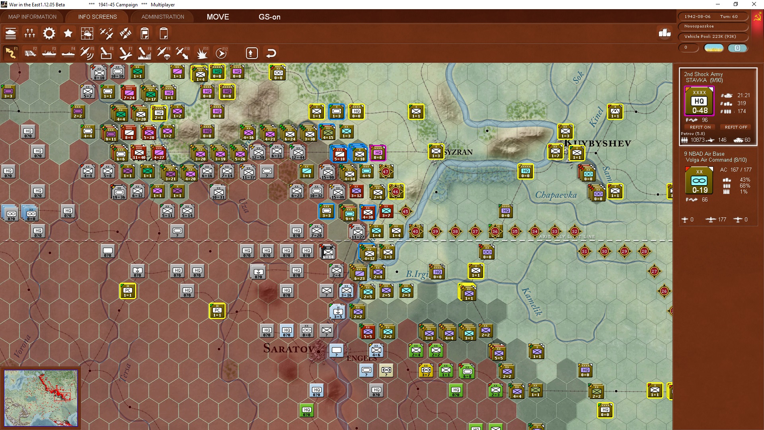Click the upload arrow box icon

[x=252, y=53]
